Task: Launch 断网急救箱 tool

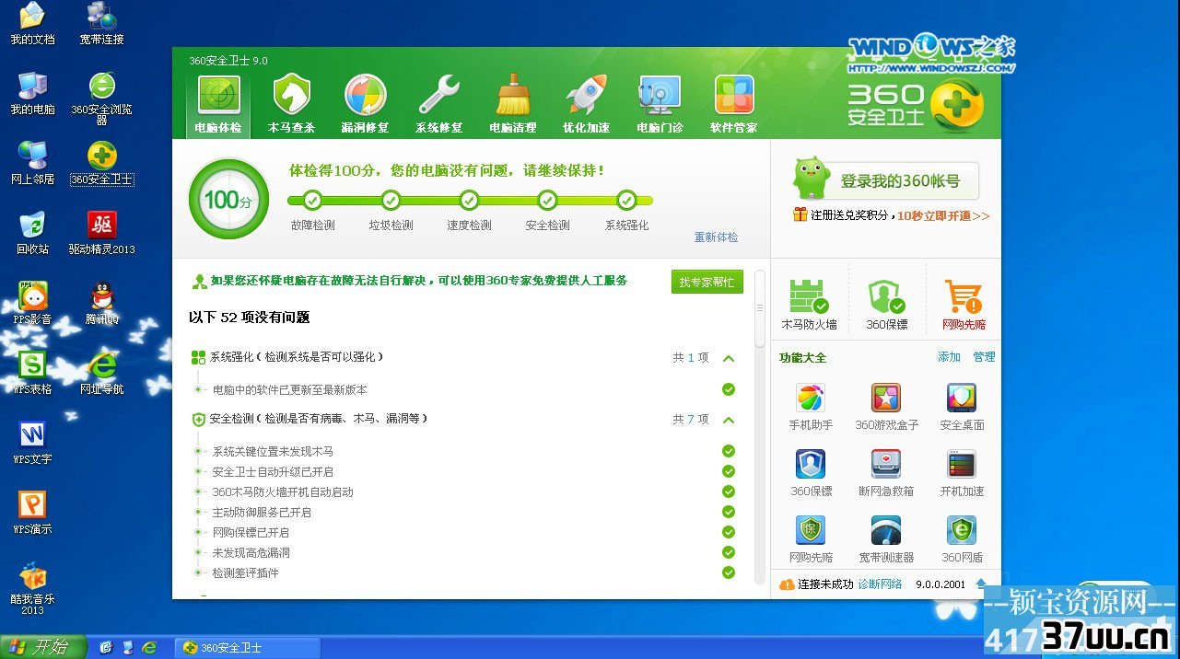Action: pyautogui.click(x=886, y=473)
